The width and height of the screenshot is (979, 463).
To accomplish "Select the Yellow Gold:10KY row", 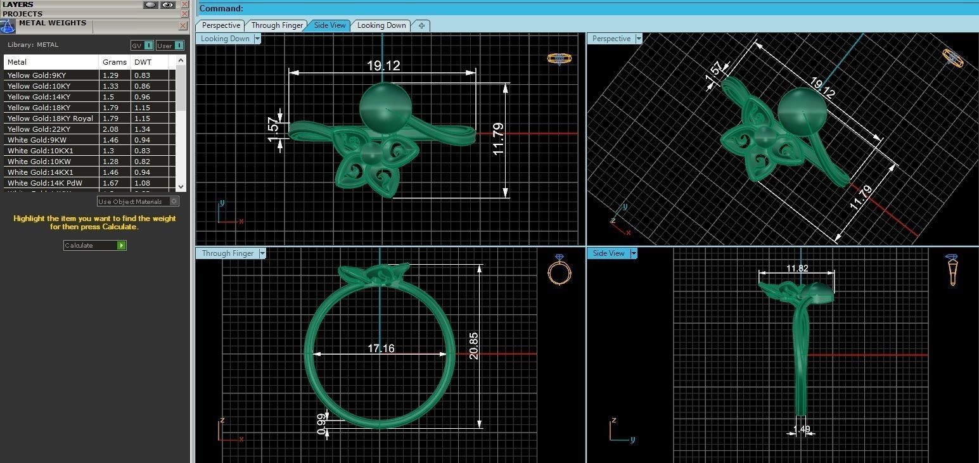I will coord(89,86).
